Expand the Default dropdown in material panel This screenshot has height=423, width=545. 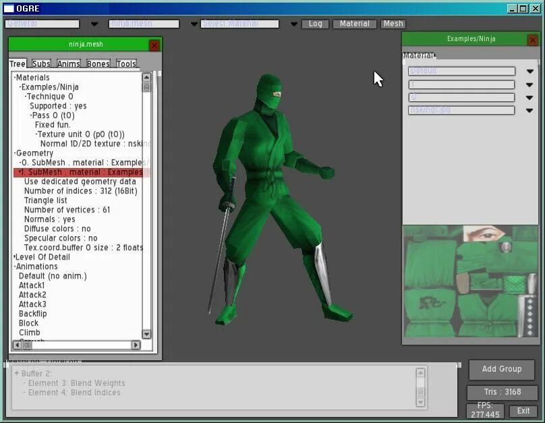pos(529,72)
